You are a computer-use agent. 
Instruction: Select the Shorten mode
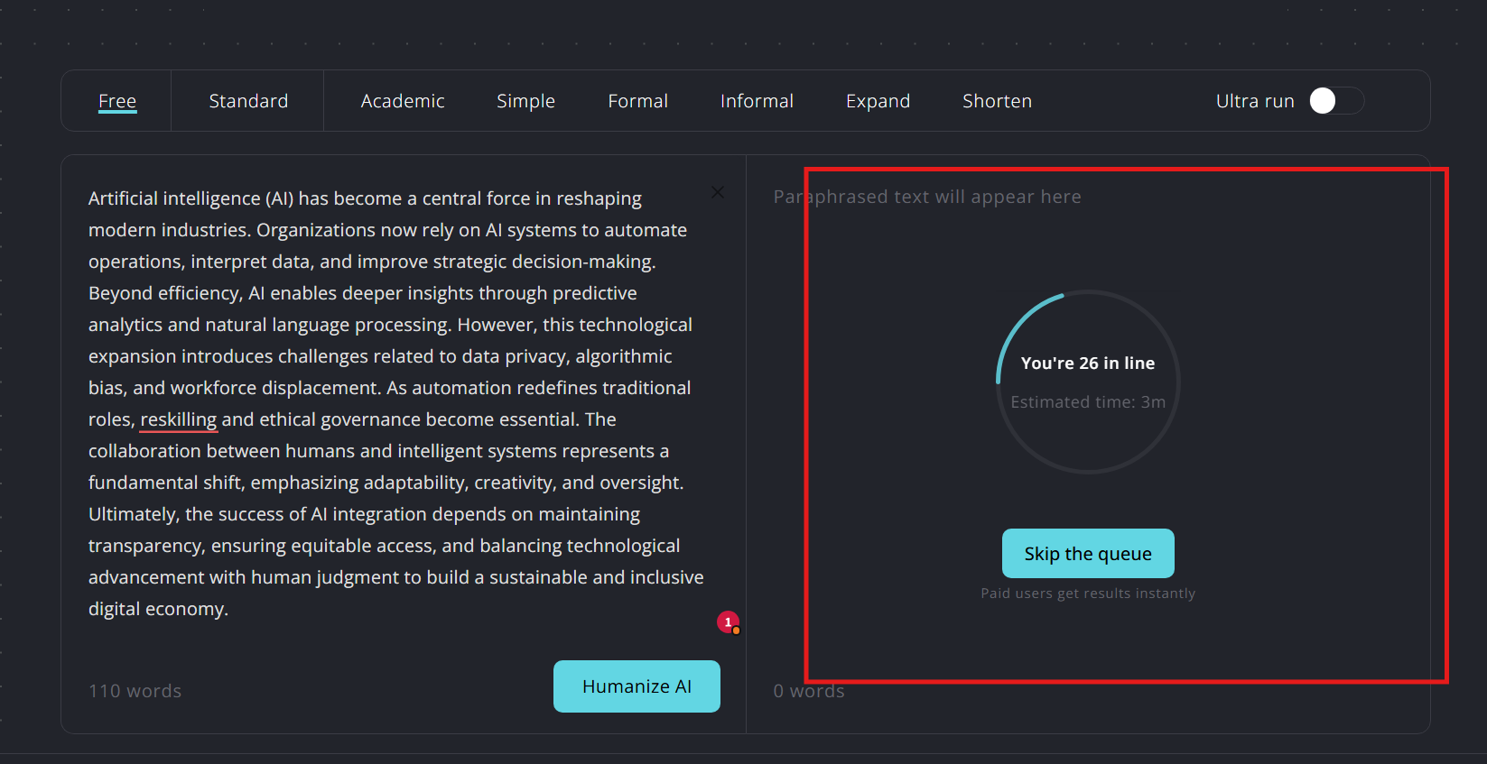click(997, 101)
